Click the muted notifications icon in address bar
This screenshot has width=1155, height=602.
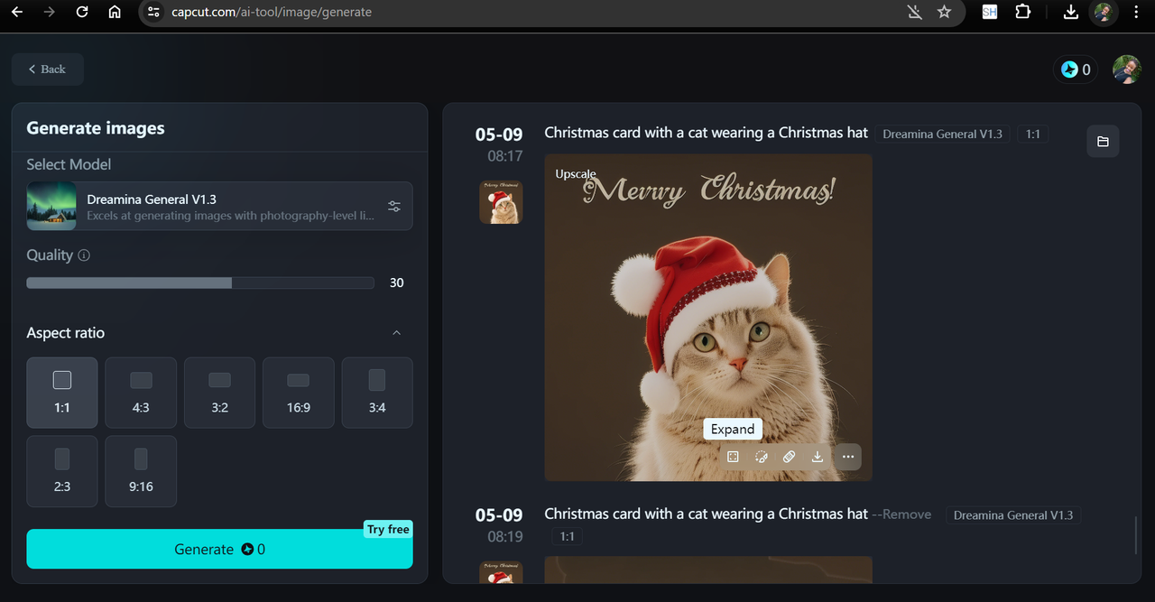click(x=914, y=13)
